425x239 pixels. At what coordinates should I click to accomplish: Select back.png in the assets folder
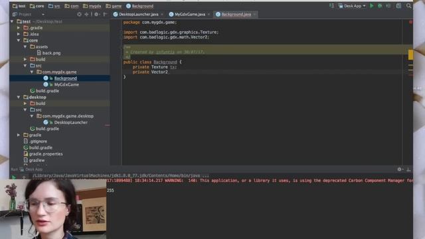coord(48,53)
